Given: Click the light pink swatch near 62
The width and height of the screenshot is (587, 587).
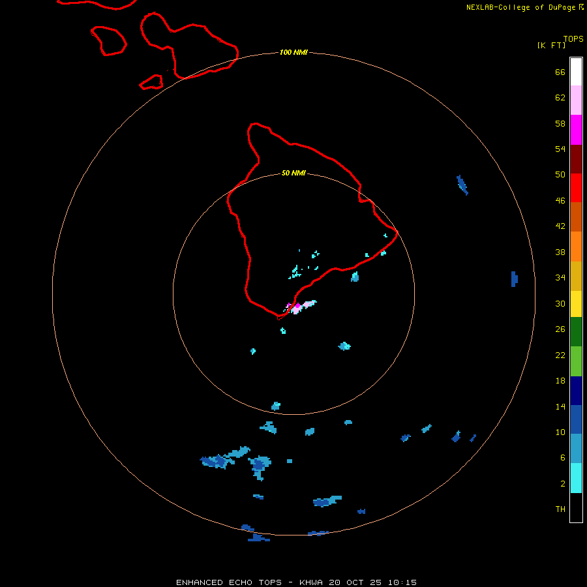Looking at the screenshot, I should 576,100.
